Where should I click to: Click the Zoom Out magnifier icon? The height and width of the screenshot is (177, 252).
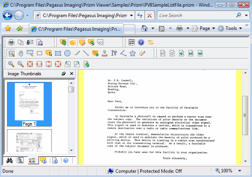coord(21,64)
